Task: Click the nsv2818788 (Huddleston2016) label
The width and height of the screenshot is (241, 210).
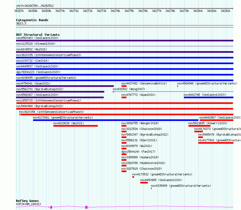Action: click(143, 163)
